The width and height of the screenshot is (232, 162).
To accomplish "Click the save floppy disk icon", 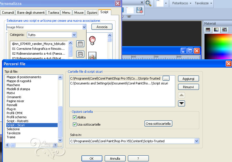I will point(139,10).
